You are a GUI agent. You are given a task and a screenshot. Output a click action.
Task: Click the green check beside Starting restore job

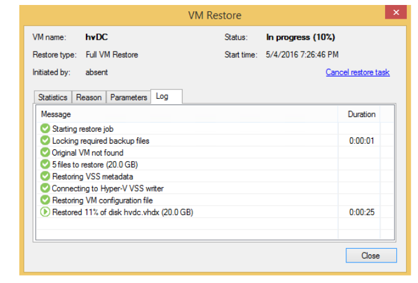point(45,129)
